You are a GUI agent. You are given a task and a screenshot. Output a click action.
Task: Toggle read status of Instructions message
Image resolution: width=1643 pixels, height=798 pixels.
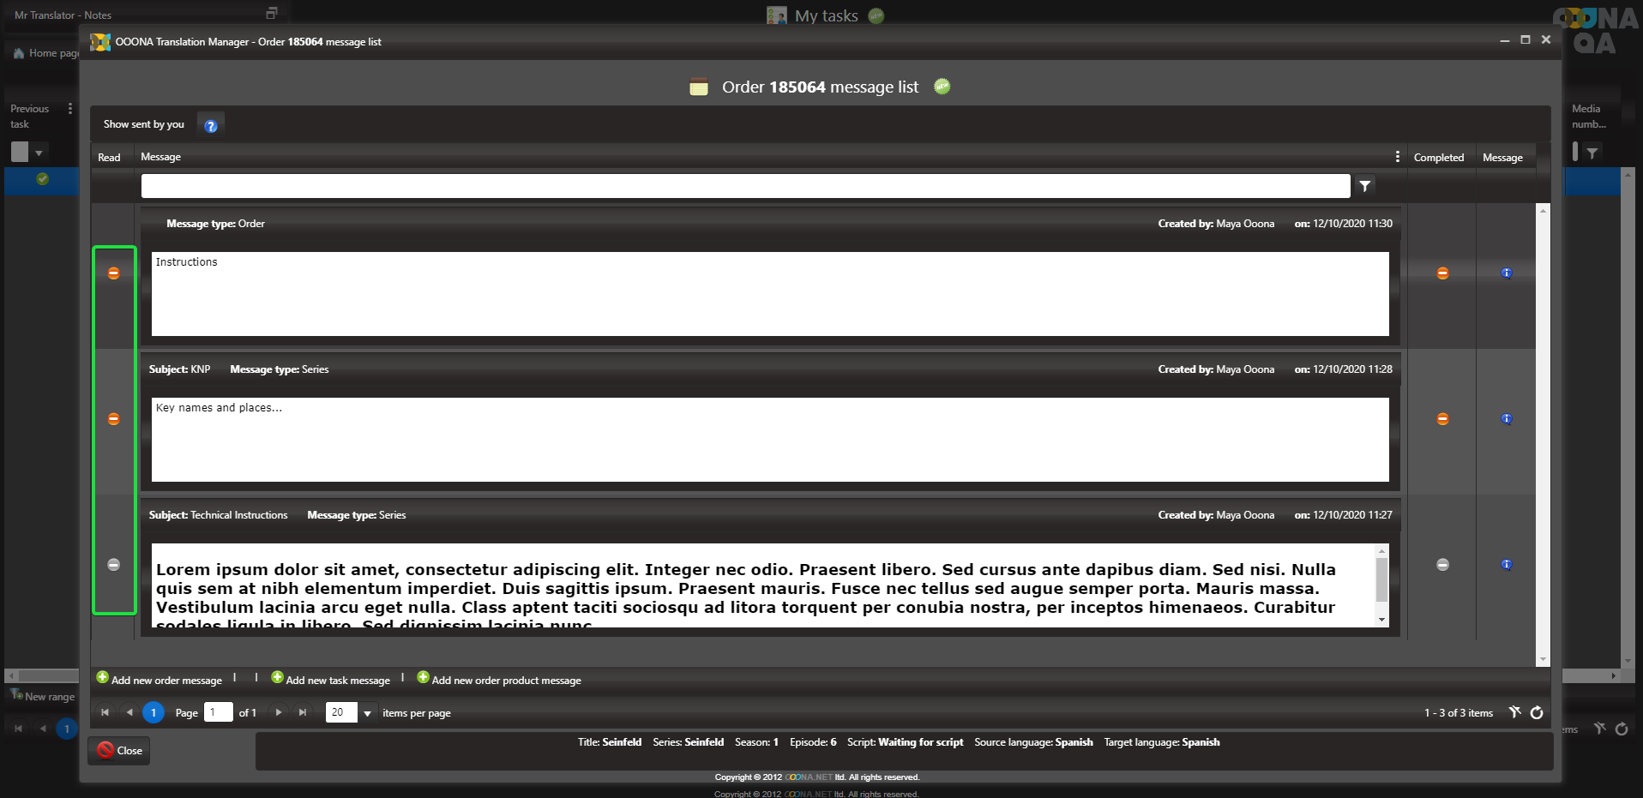114,273
